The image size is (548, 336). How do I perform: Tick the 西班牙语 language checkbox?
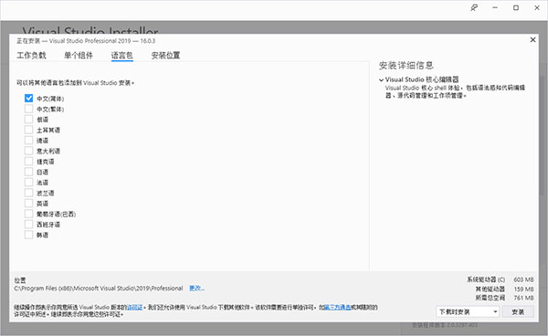point(28,225)
